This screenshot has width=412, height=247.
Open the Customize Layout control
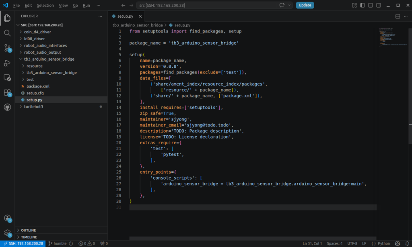pyautogui.click(x=354, y=5)
